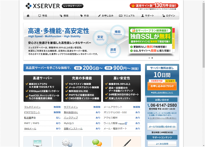Screen dimensions: 205x147
Task: Click よくある質問 button
Action: click(x=162, y=144)
